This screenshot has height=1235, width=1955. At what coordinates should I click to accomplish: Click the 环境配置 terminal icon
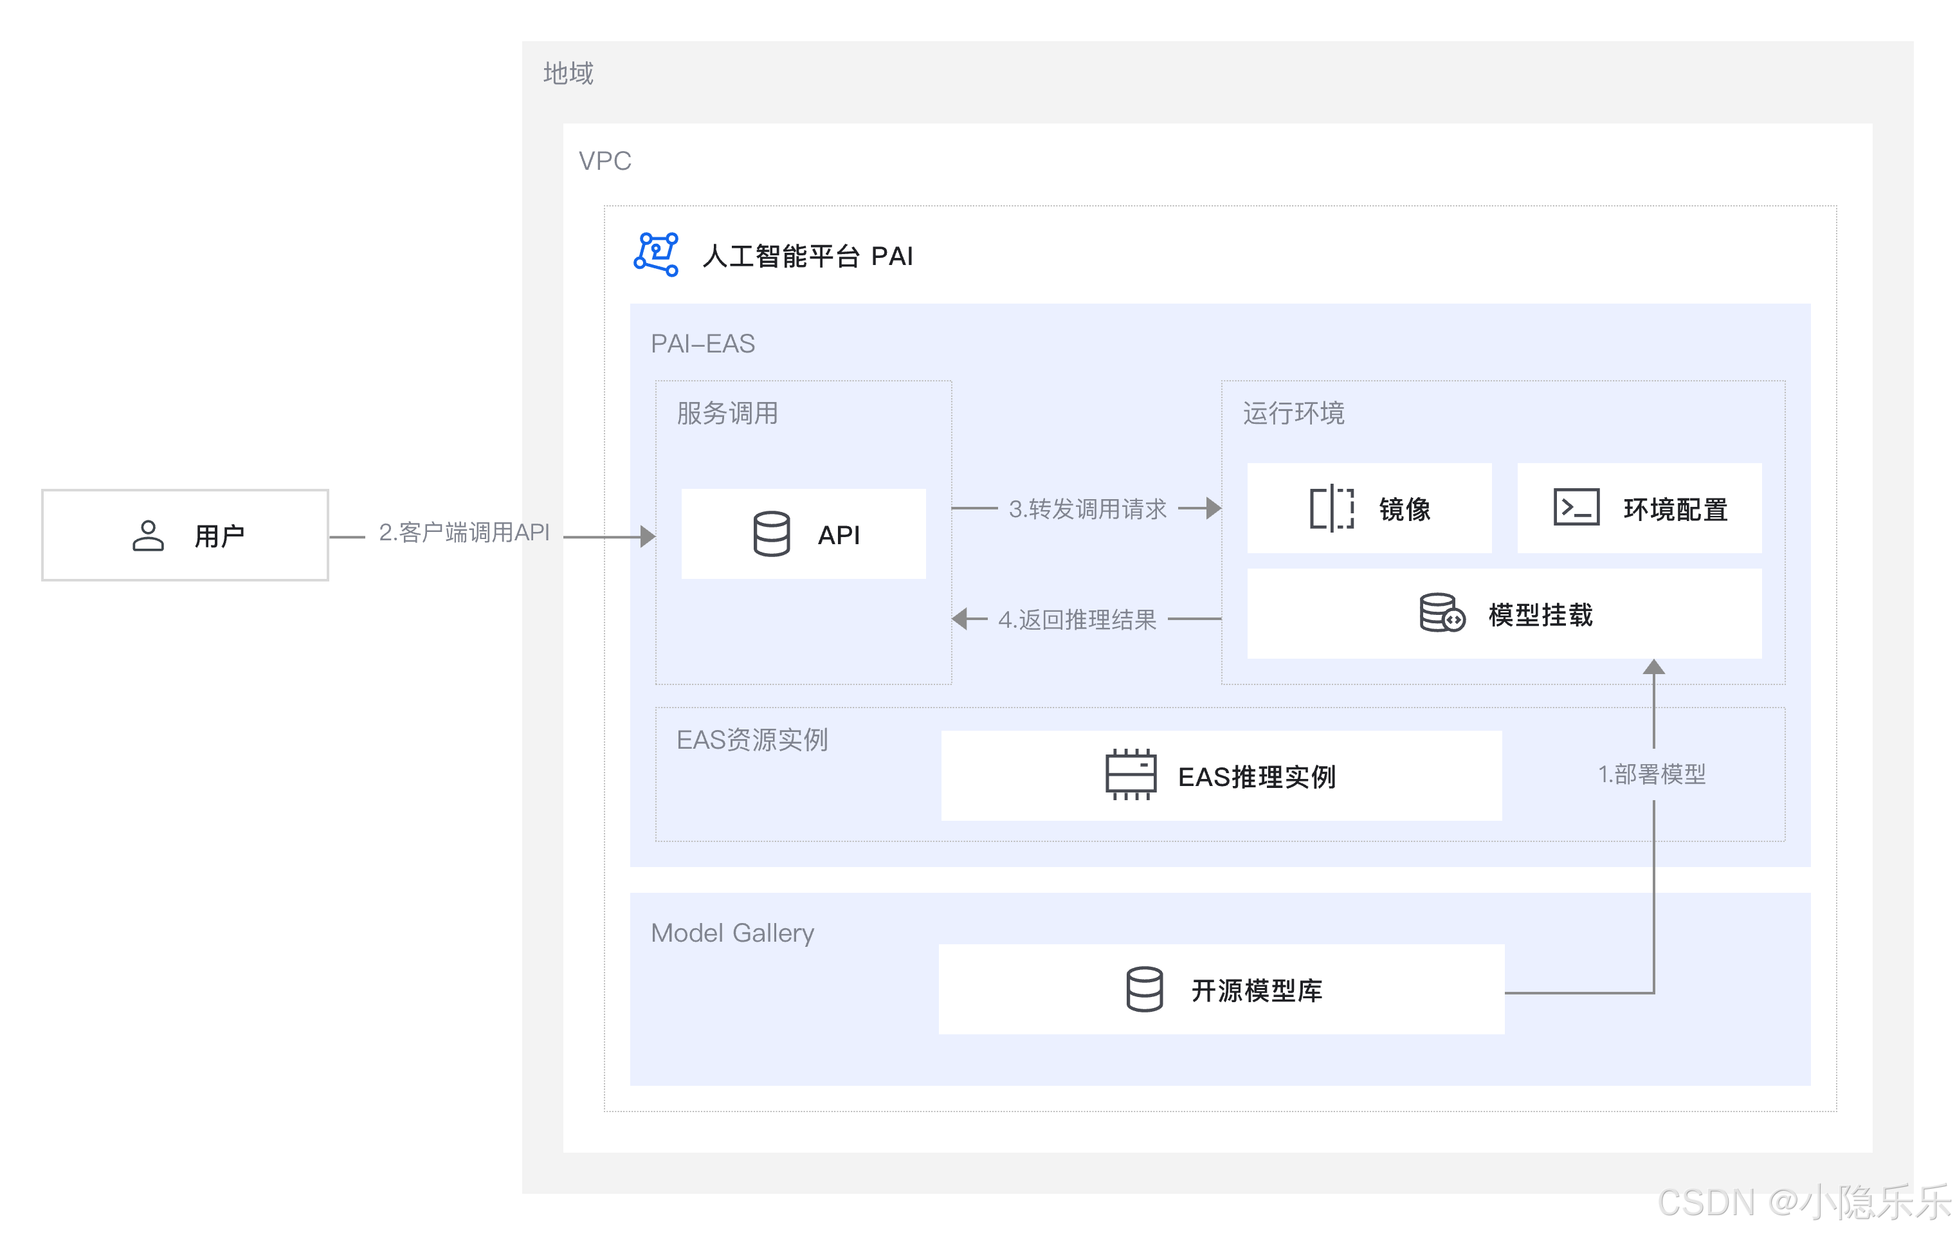click(1577, 508)
